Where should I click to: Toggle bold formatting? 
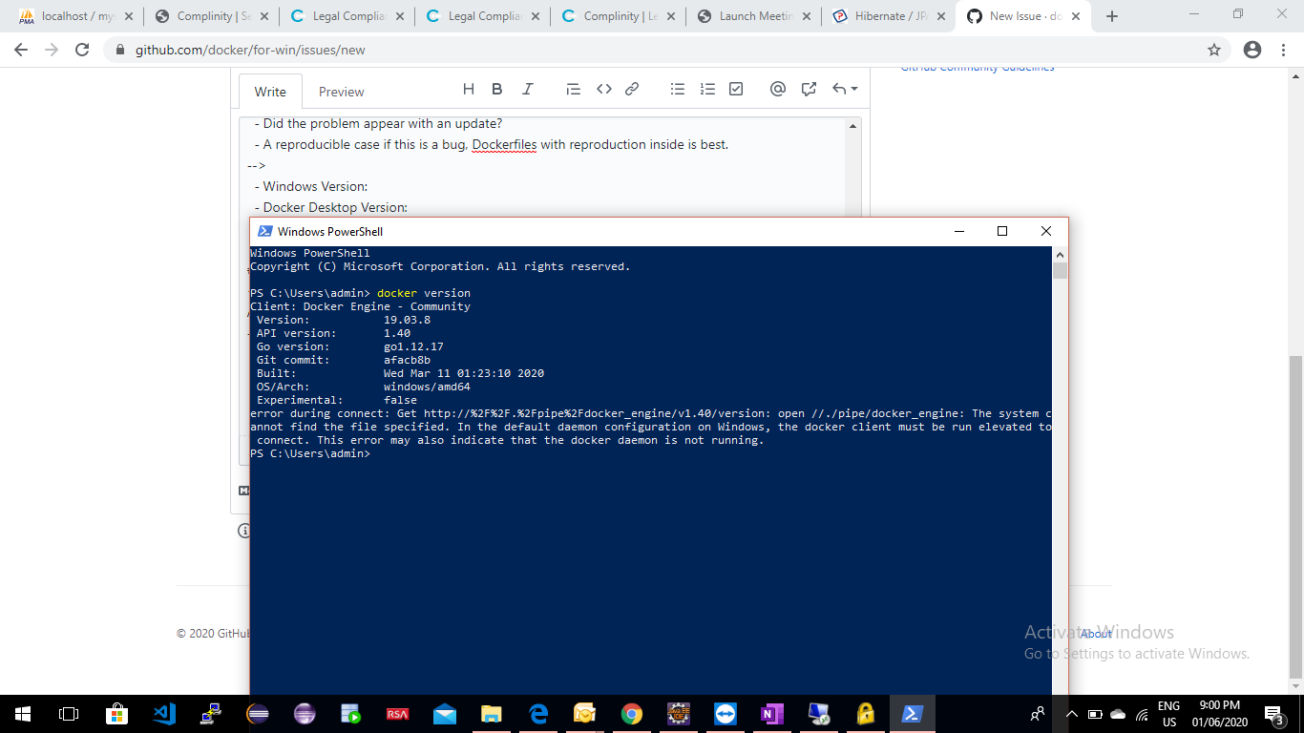coord(496,89)
